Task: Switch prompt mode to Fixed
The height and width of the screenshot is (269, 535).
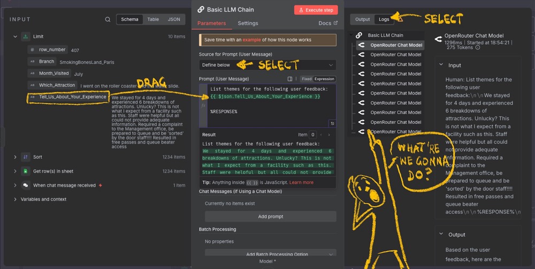Action: tap(307, 79)
